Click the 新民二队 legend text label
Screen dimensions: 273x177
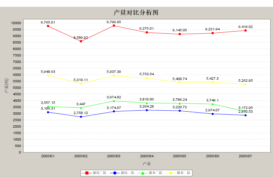(100, 173)
